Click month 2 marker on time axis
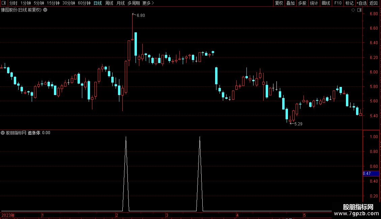Screen dimensions: 381x219 [x=117, y=215]
